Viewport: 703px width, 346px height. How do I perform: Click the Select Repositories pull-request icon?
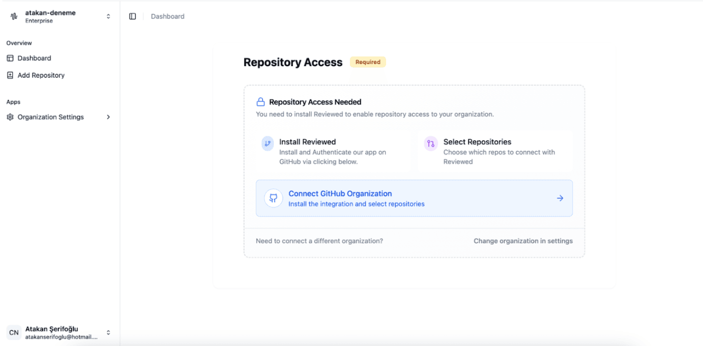[x=431, y=143]
